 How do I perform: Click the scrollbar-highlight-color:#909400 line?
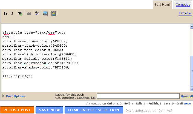pyautogui.click(x=39, y=54)
